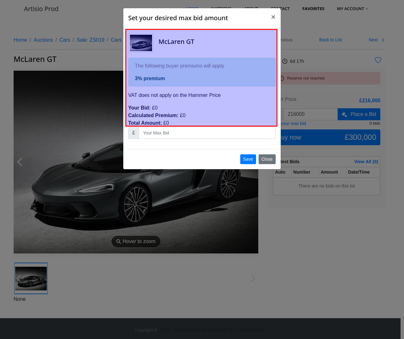Open the View All (0) bids link

[366, 162]
